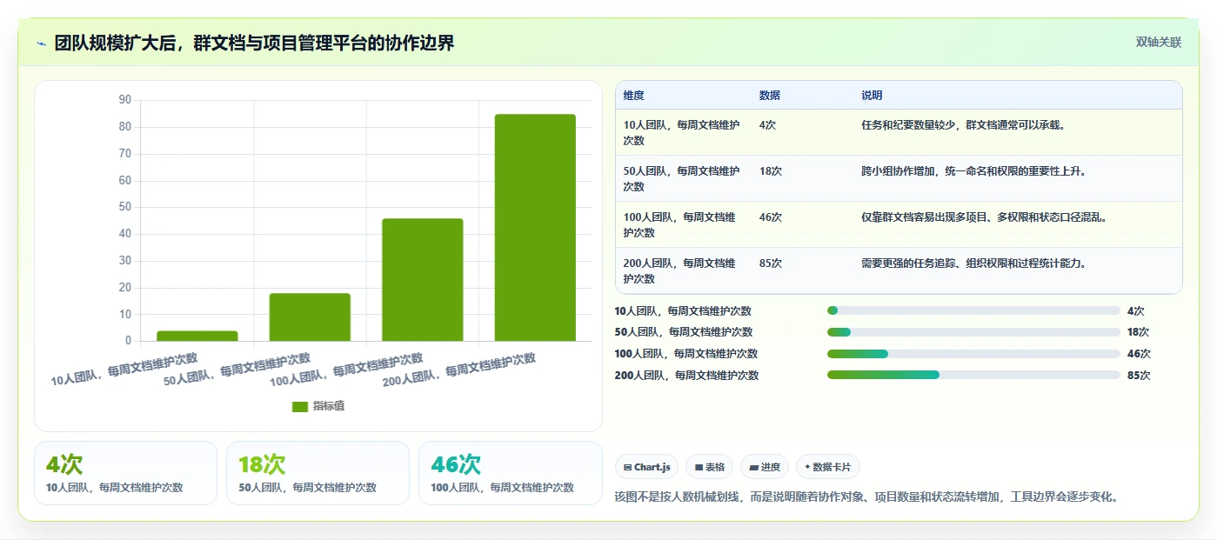
Task: Click the 85次 table cell
Action: (x=771, y=263)
